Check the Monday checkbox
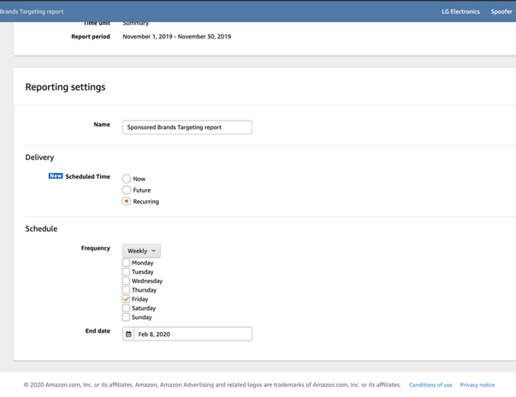Image resolution: width=516 pixels, height=397 pixels. tap(127, 263)
